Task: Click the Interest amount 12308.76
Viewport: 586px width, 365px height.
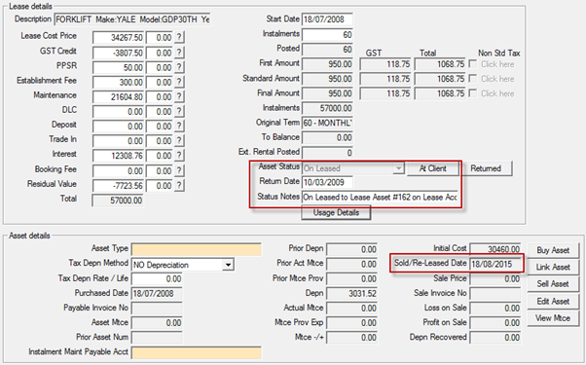Action: 118,156
